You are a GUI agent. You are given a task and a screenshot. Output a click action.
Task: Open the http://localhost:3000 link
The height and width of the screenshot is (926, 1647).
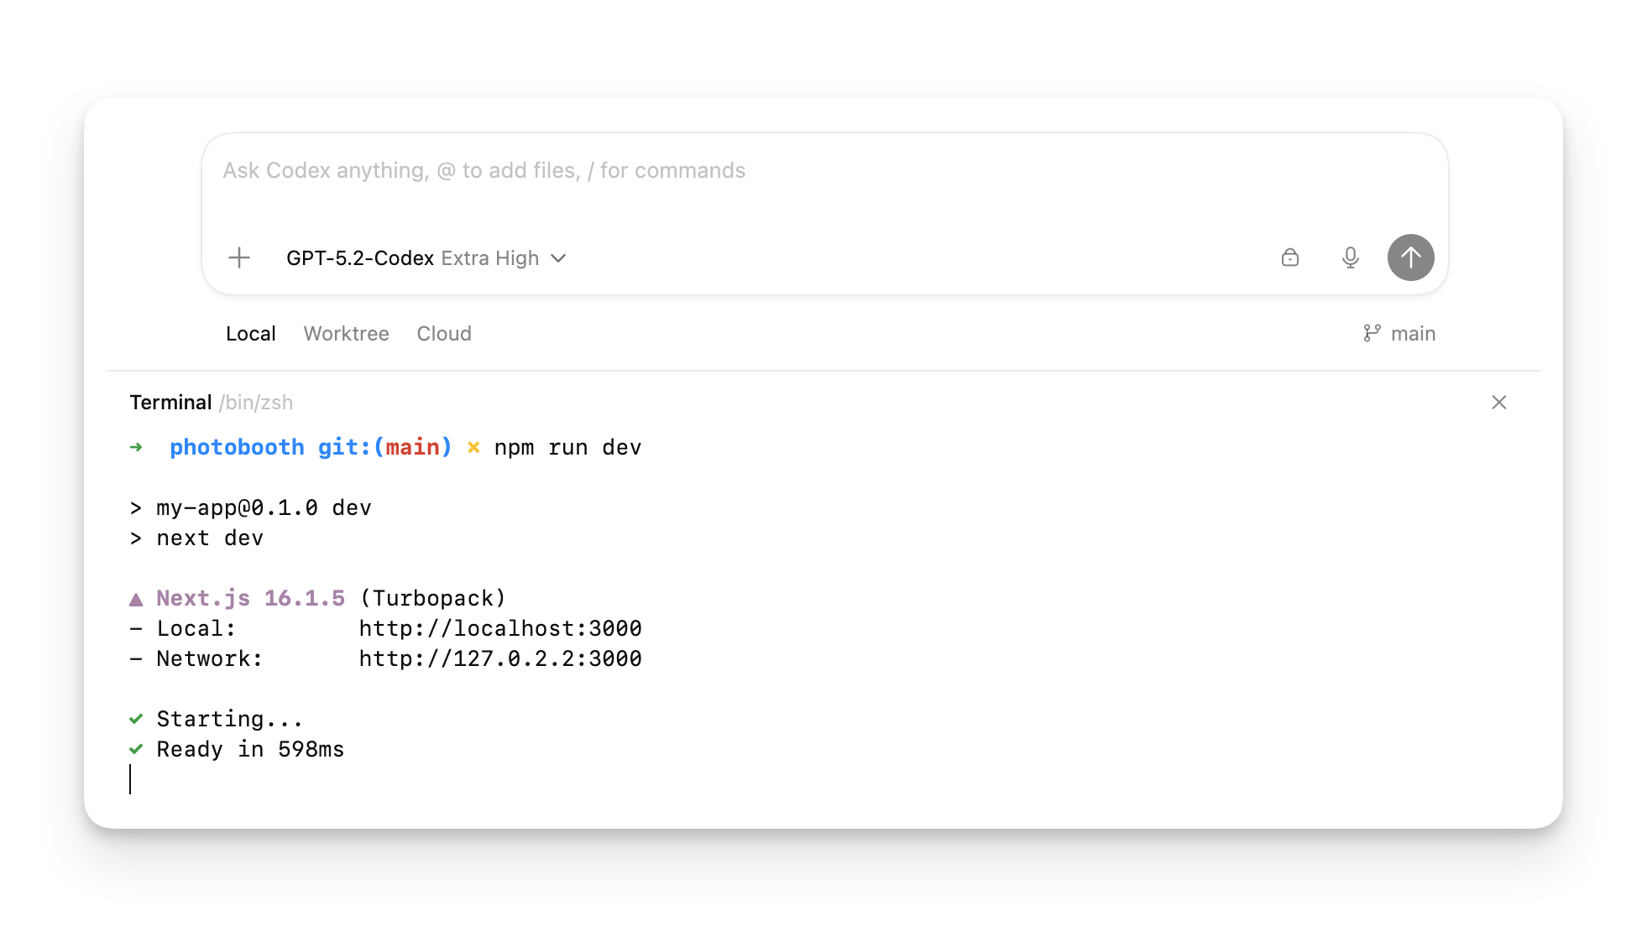point(500,627)
